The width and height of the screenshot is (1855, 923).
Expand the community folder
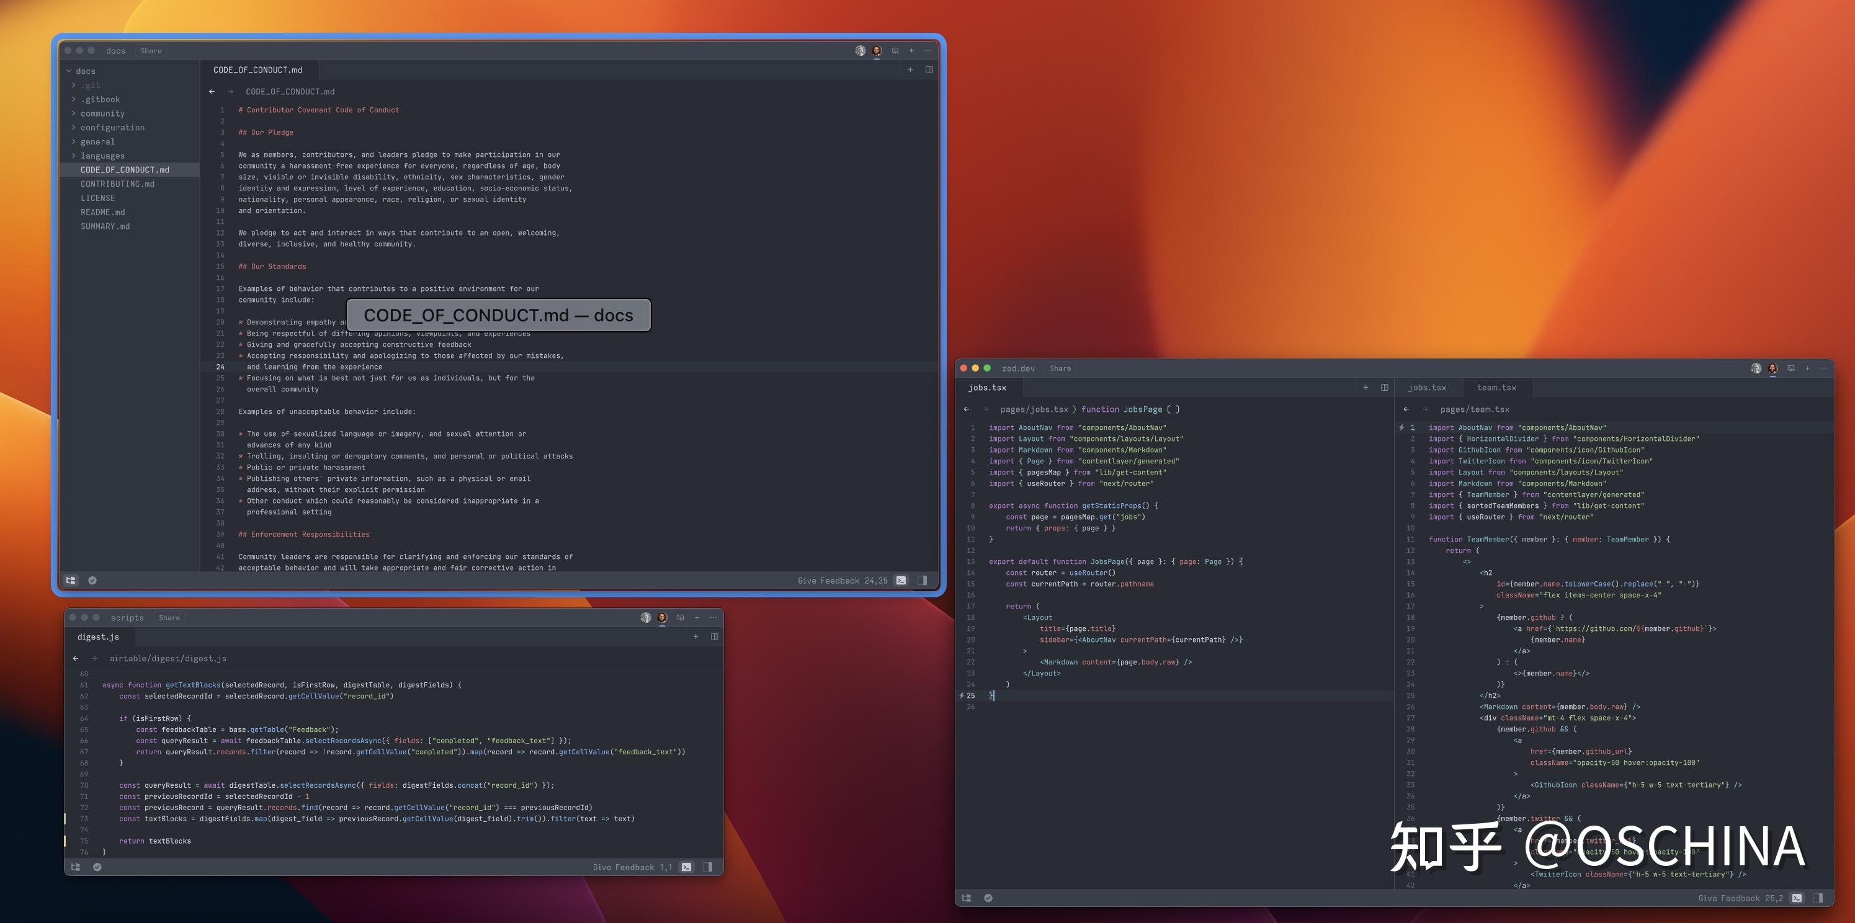tap(102, 114)
